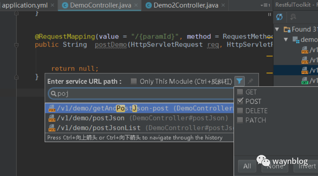Collapse the demo module tree node
The width and height of the screenshot is (318, 176).
286,40
